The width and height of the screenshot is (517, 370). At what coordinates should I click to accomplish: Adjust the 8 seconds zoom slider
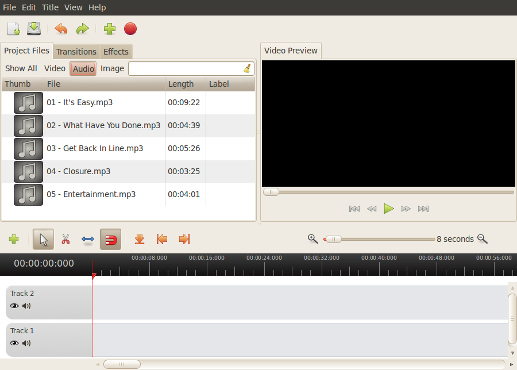(x=333, y=239)
